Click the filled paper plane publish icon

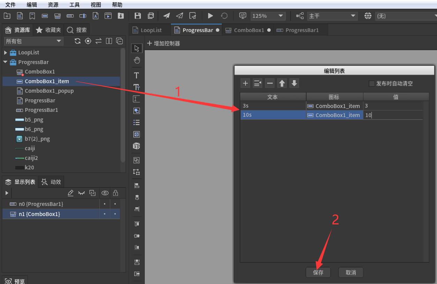167,16
